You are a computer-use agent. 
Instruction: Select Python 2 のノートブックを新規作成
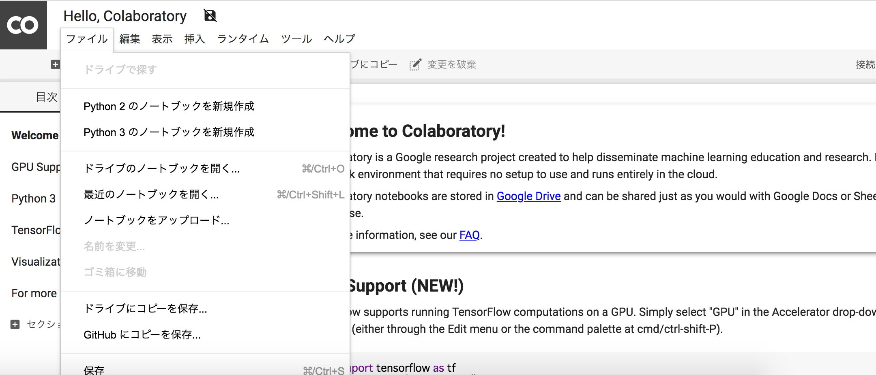[x=205, y=106]
